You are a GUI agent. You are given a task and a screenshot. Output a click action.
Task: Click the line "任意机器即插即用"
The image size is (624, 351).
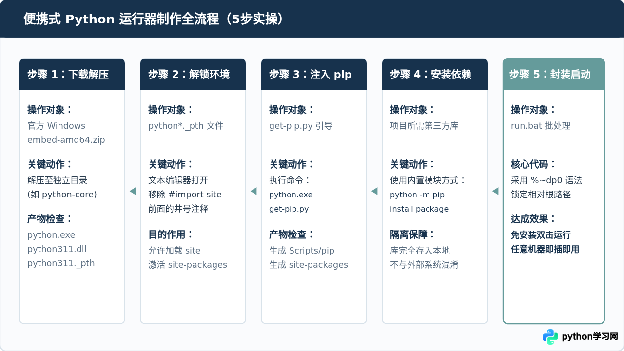pos(545,249)
